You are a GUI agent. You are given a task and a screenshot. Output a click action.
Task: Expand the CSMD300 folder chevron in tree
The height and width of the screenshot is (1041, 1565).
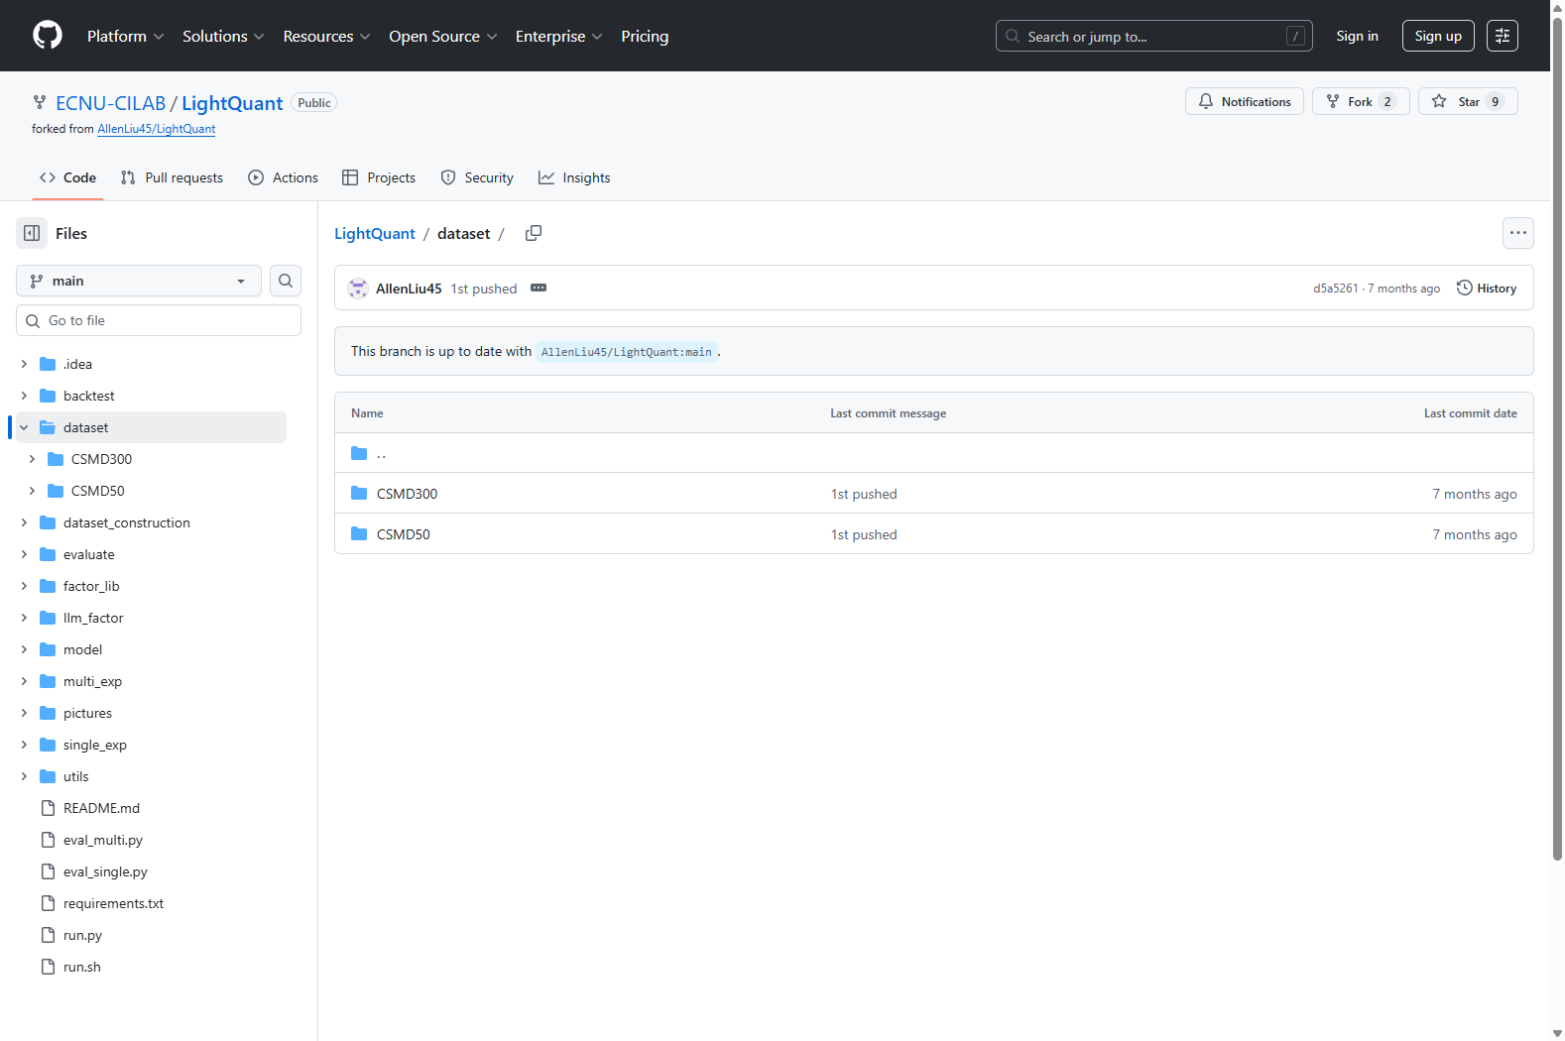pyautogui.click(x=32, y=459)
